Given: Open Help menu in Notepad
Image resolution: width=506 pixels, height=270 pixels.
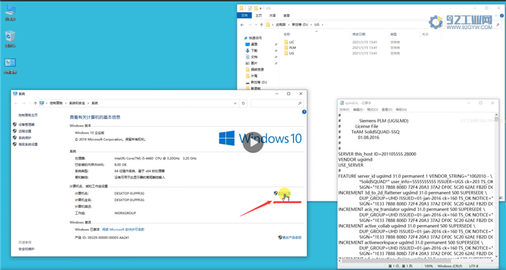Looking at the screenshot, I should (401, 110).
